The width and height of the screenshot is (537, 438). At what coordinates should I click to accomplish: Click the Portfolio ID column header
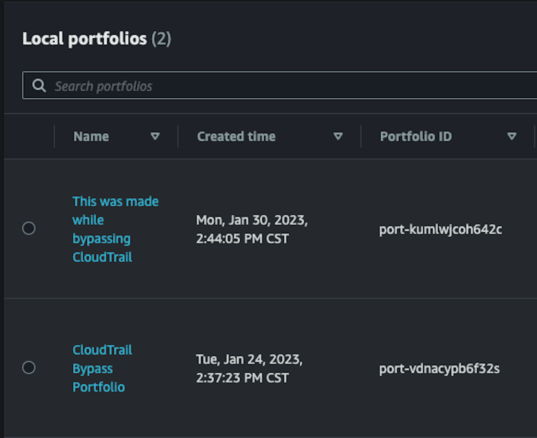coord(416,137)
